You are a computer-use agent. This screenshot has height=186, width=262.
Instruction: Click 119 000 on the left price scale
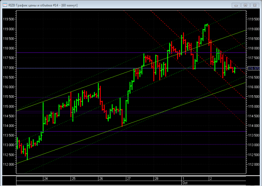(x=9, y=29)
